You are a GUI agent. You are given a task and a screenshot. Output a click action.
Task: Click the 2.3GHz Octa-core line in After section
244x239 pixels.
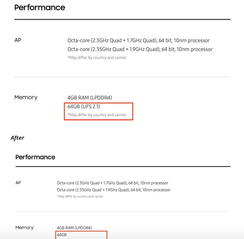tap(112, 183)
